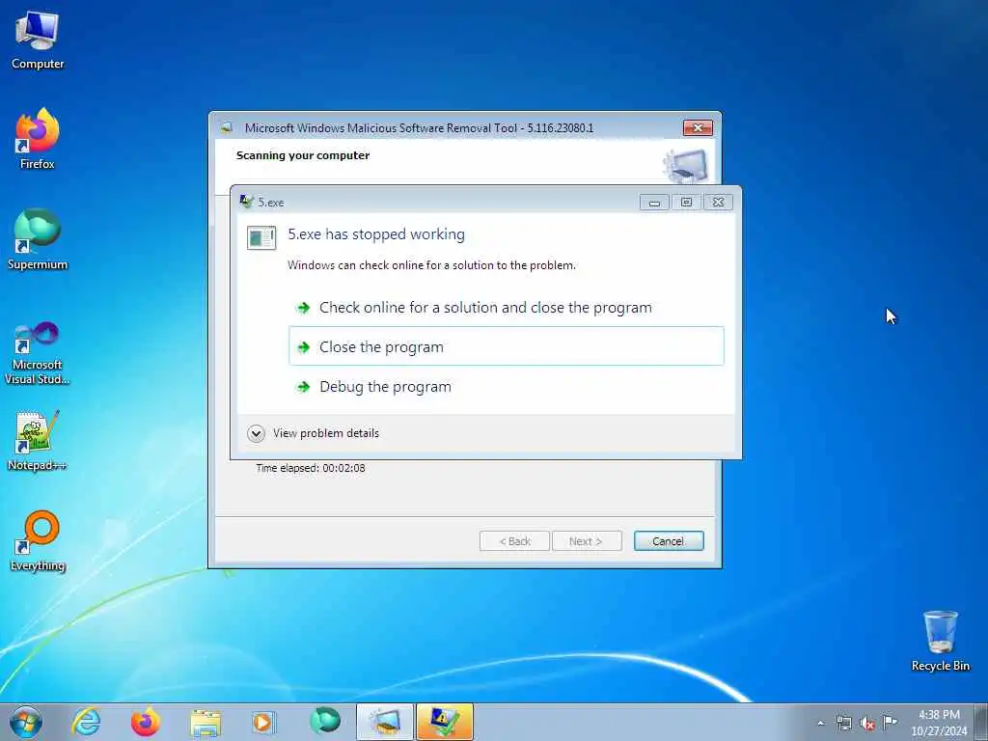Open Microsoft Visual Studio desktop shortcut
This screenshot has height=741, width=988.
[38, 353]
